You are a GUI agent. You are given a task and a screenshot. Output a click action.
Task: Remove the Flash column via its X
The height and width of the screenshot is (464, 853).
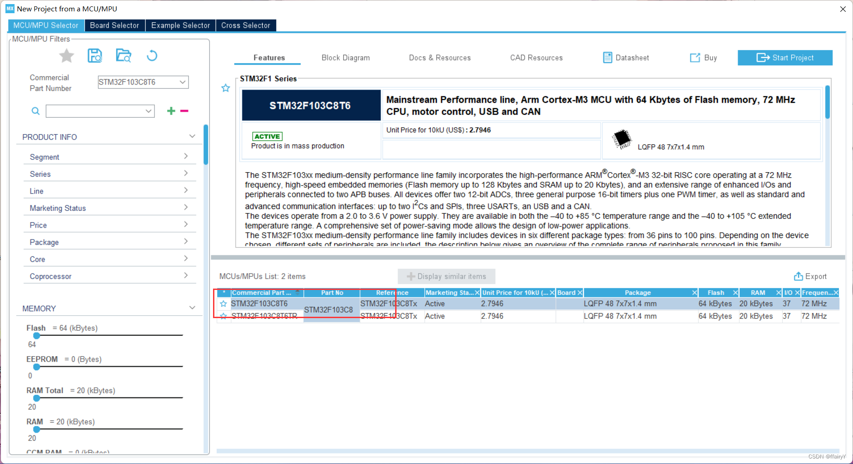tap(735, 293)
